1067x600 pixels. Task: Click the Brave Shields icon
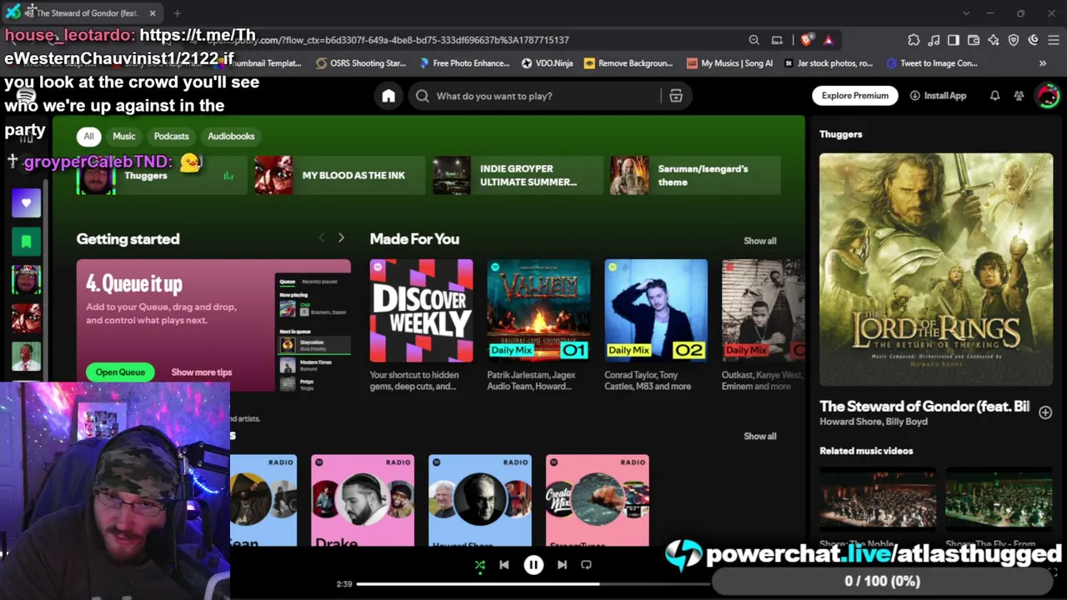(806, 40)
